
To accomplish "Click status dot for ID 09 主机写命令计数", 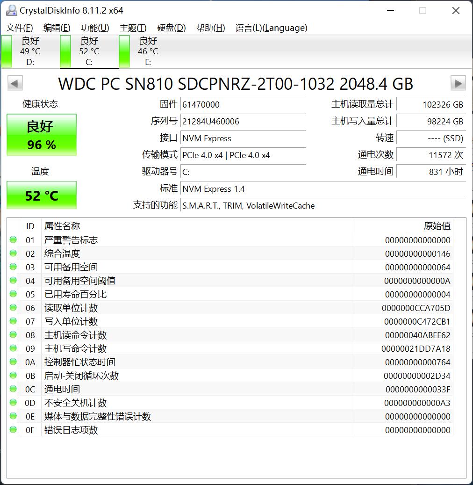I will pos(13,348).
